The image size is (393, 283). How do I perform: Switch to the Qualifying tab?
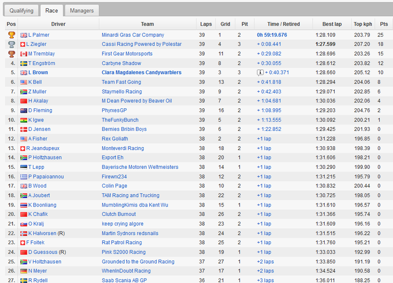[x=21, y=10]
